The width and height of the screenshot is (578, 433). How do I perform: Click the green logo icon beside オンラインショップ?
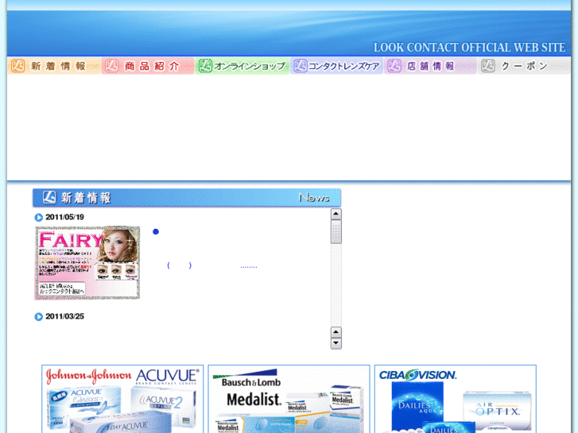click(x=205, y=66)
